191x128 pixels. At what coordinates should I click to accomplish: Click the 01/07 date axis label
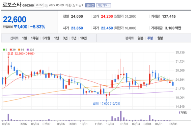coord(124,124)
